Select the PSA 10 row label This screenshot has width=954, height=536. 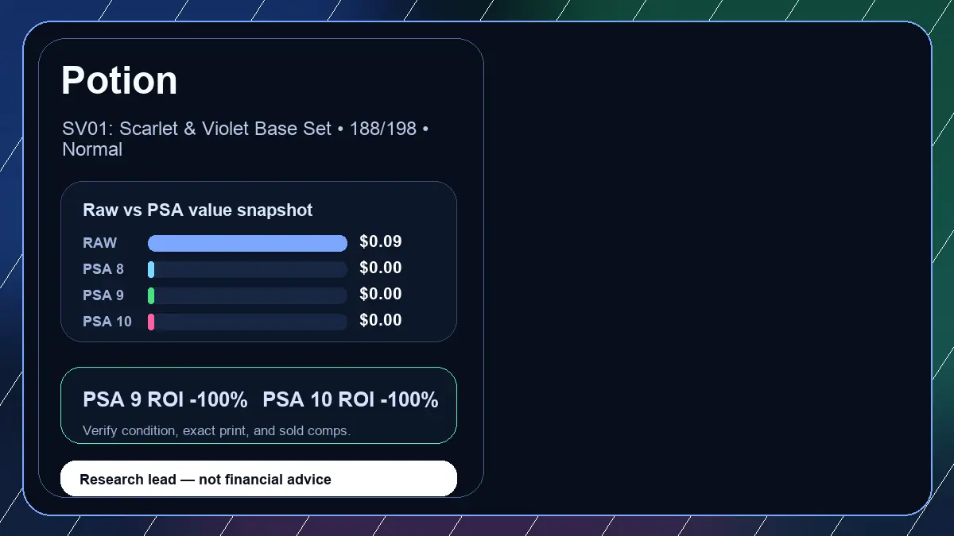[x=107, y=322]
